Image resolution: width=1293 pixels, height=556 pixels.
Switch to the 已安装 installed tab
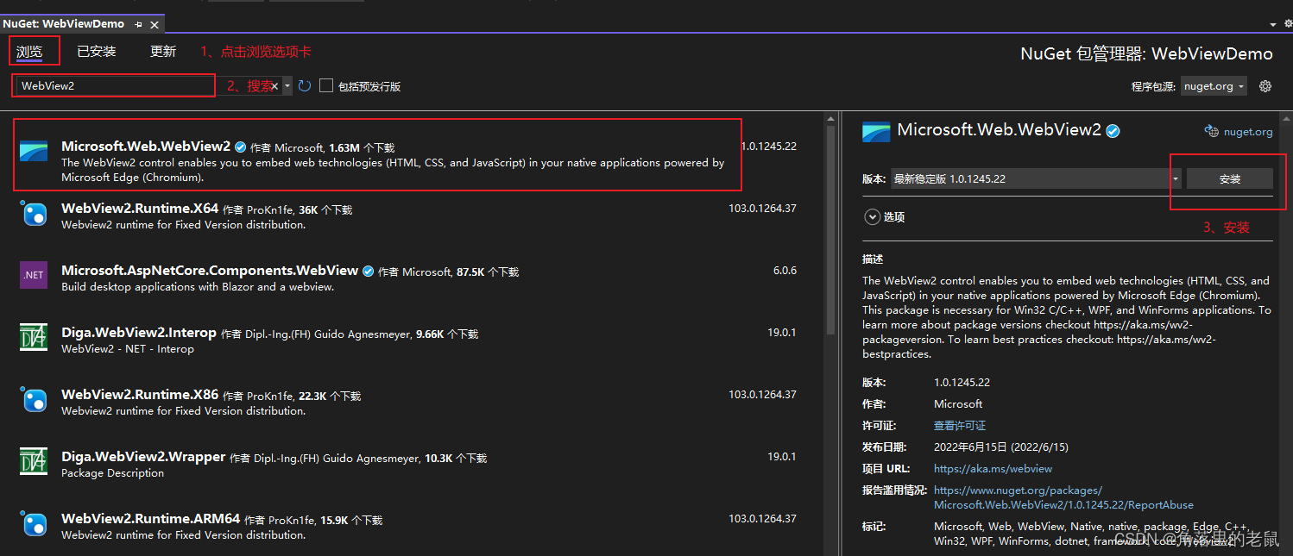click(97, 52)
